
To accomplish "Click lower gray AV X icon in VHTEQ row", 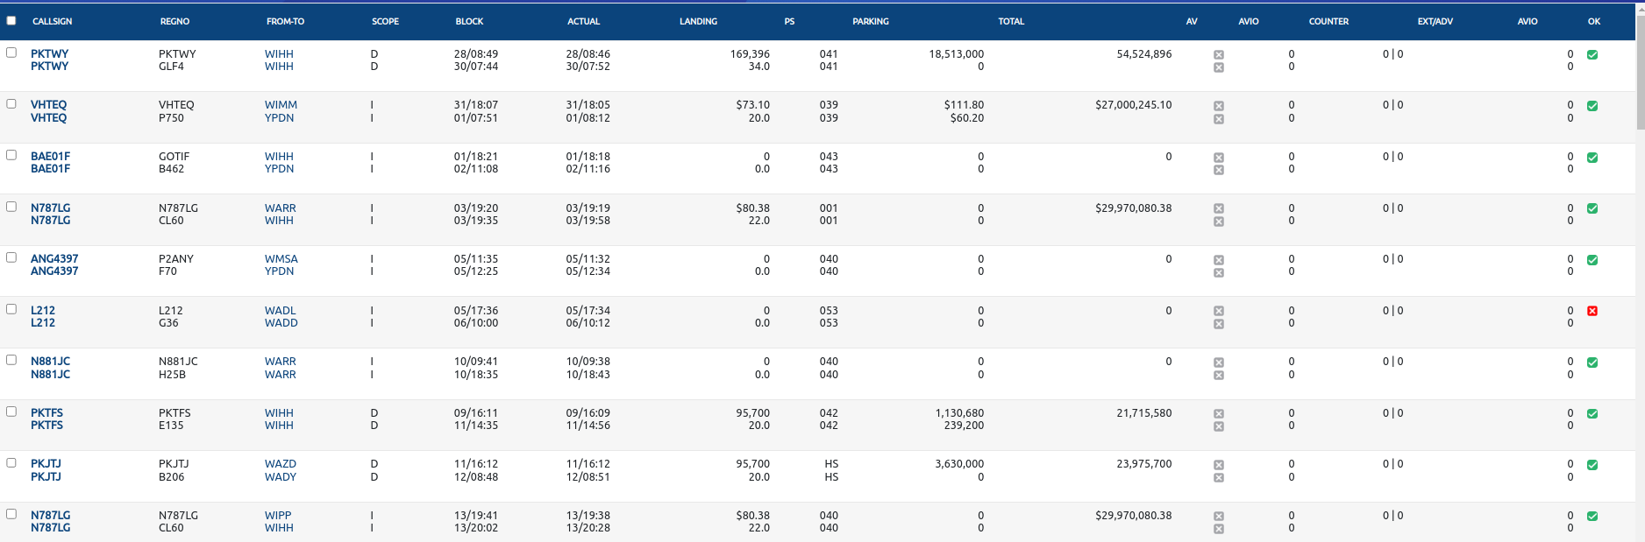I will click(x=1219, y=119).
